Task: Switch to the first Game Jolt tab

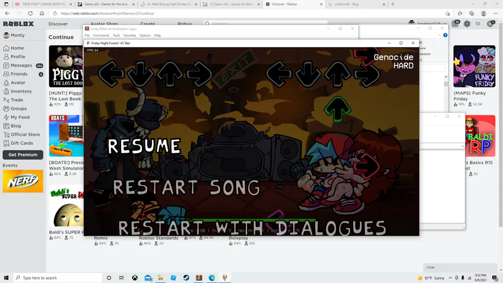Action: coord(107,4)
